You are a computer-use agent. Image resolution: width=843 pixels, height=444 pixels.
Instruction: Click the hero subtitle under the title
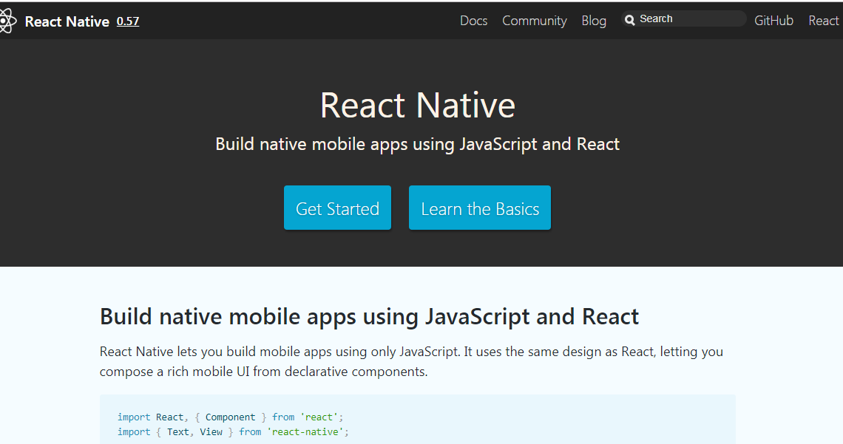(x=417, y=144)
